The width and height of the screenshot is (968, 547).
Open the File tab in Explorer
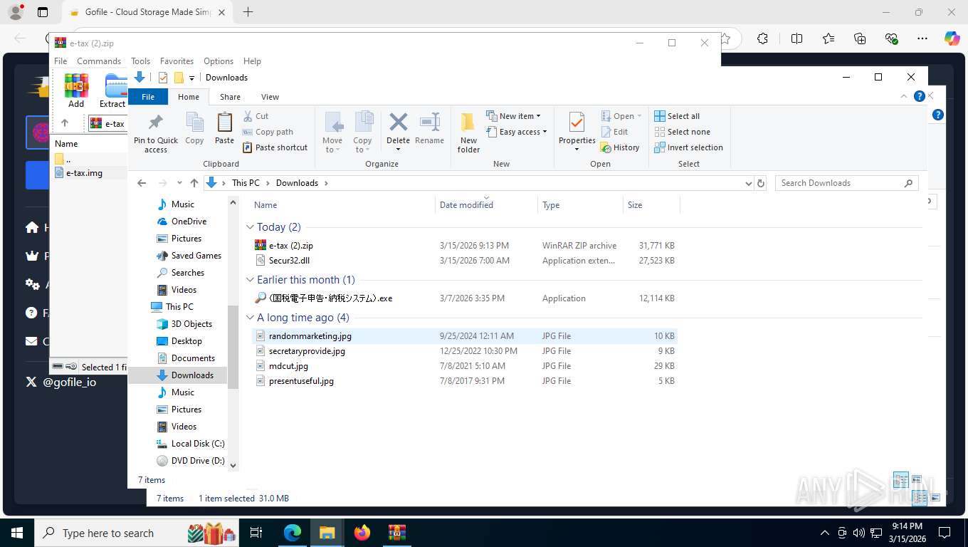point(148,97)
